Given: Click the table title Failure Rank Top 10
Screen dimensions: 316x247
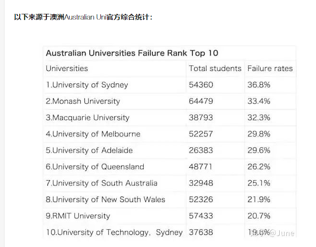Looking at the screenshot, I should (x=132, y=53).
